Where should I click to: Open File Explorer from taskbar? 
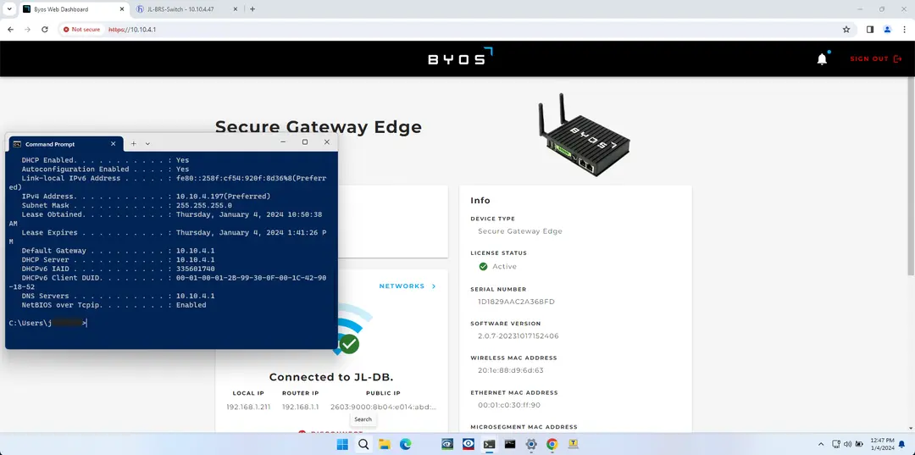(x=384, y=445)
